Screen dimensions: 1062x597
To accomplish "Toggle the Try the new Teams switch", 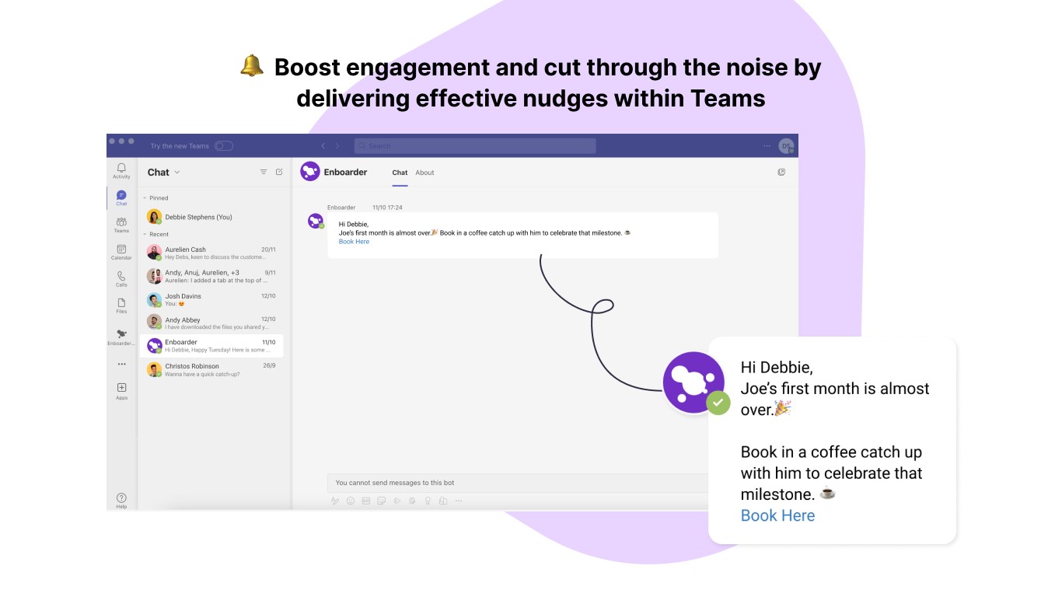I will [224, 146].
